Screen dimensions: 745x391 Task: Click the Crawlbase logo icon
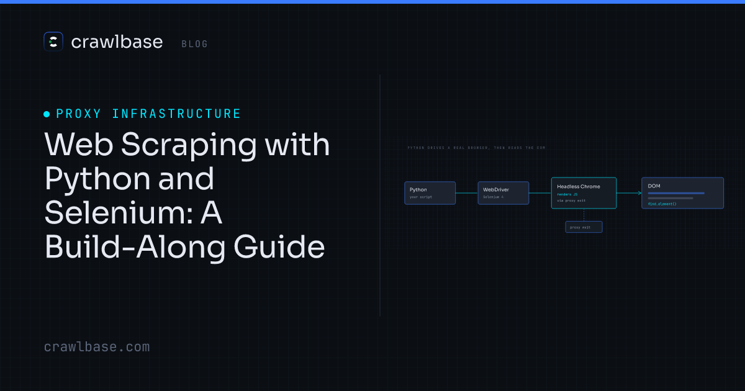click(53, 42)
